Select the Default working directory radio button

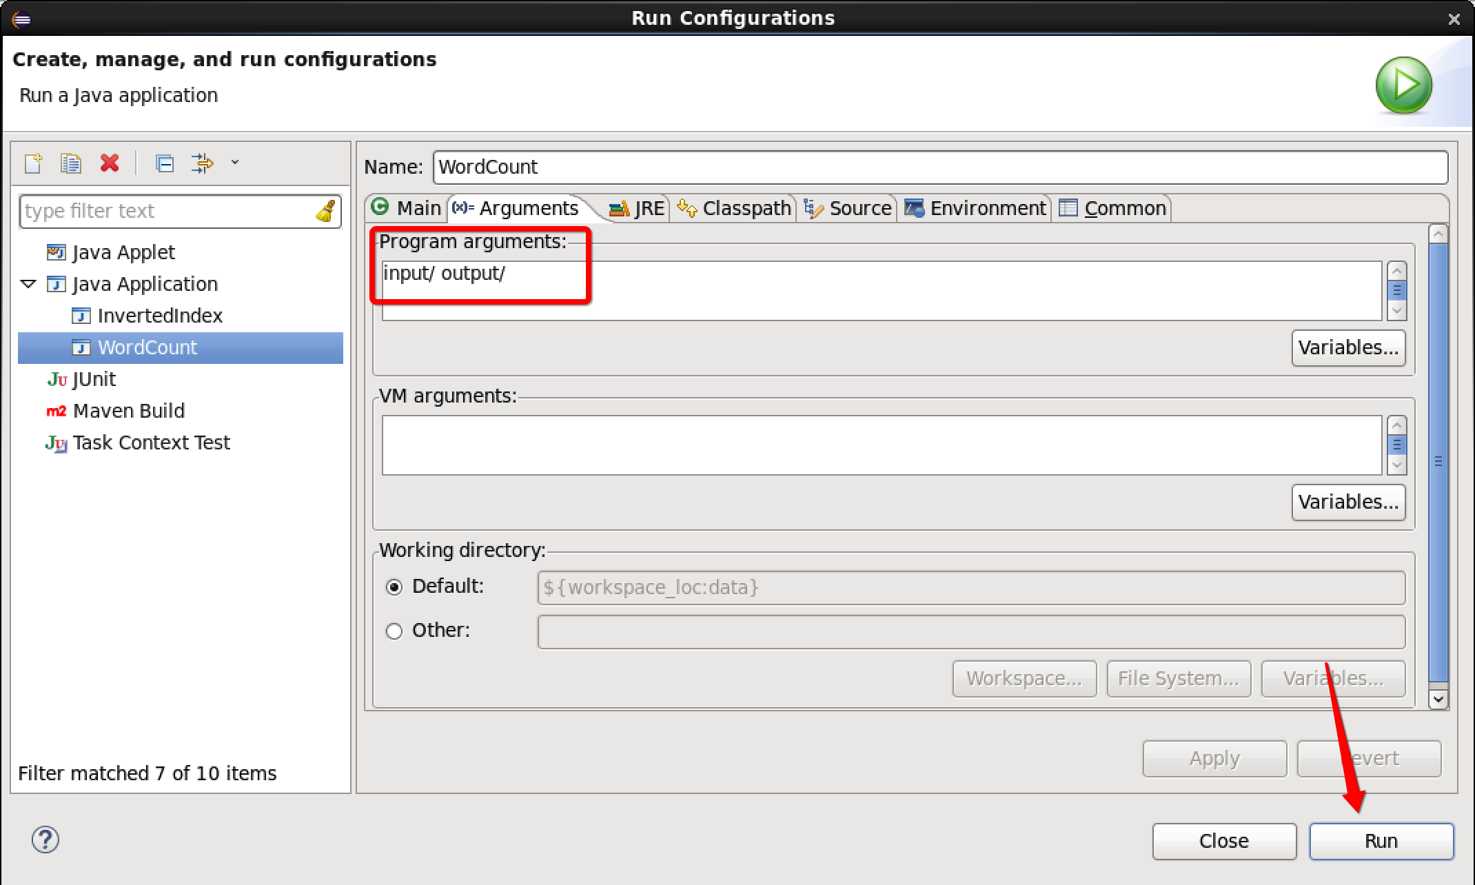coord(394,587)
